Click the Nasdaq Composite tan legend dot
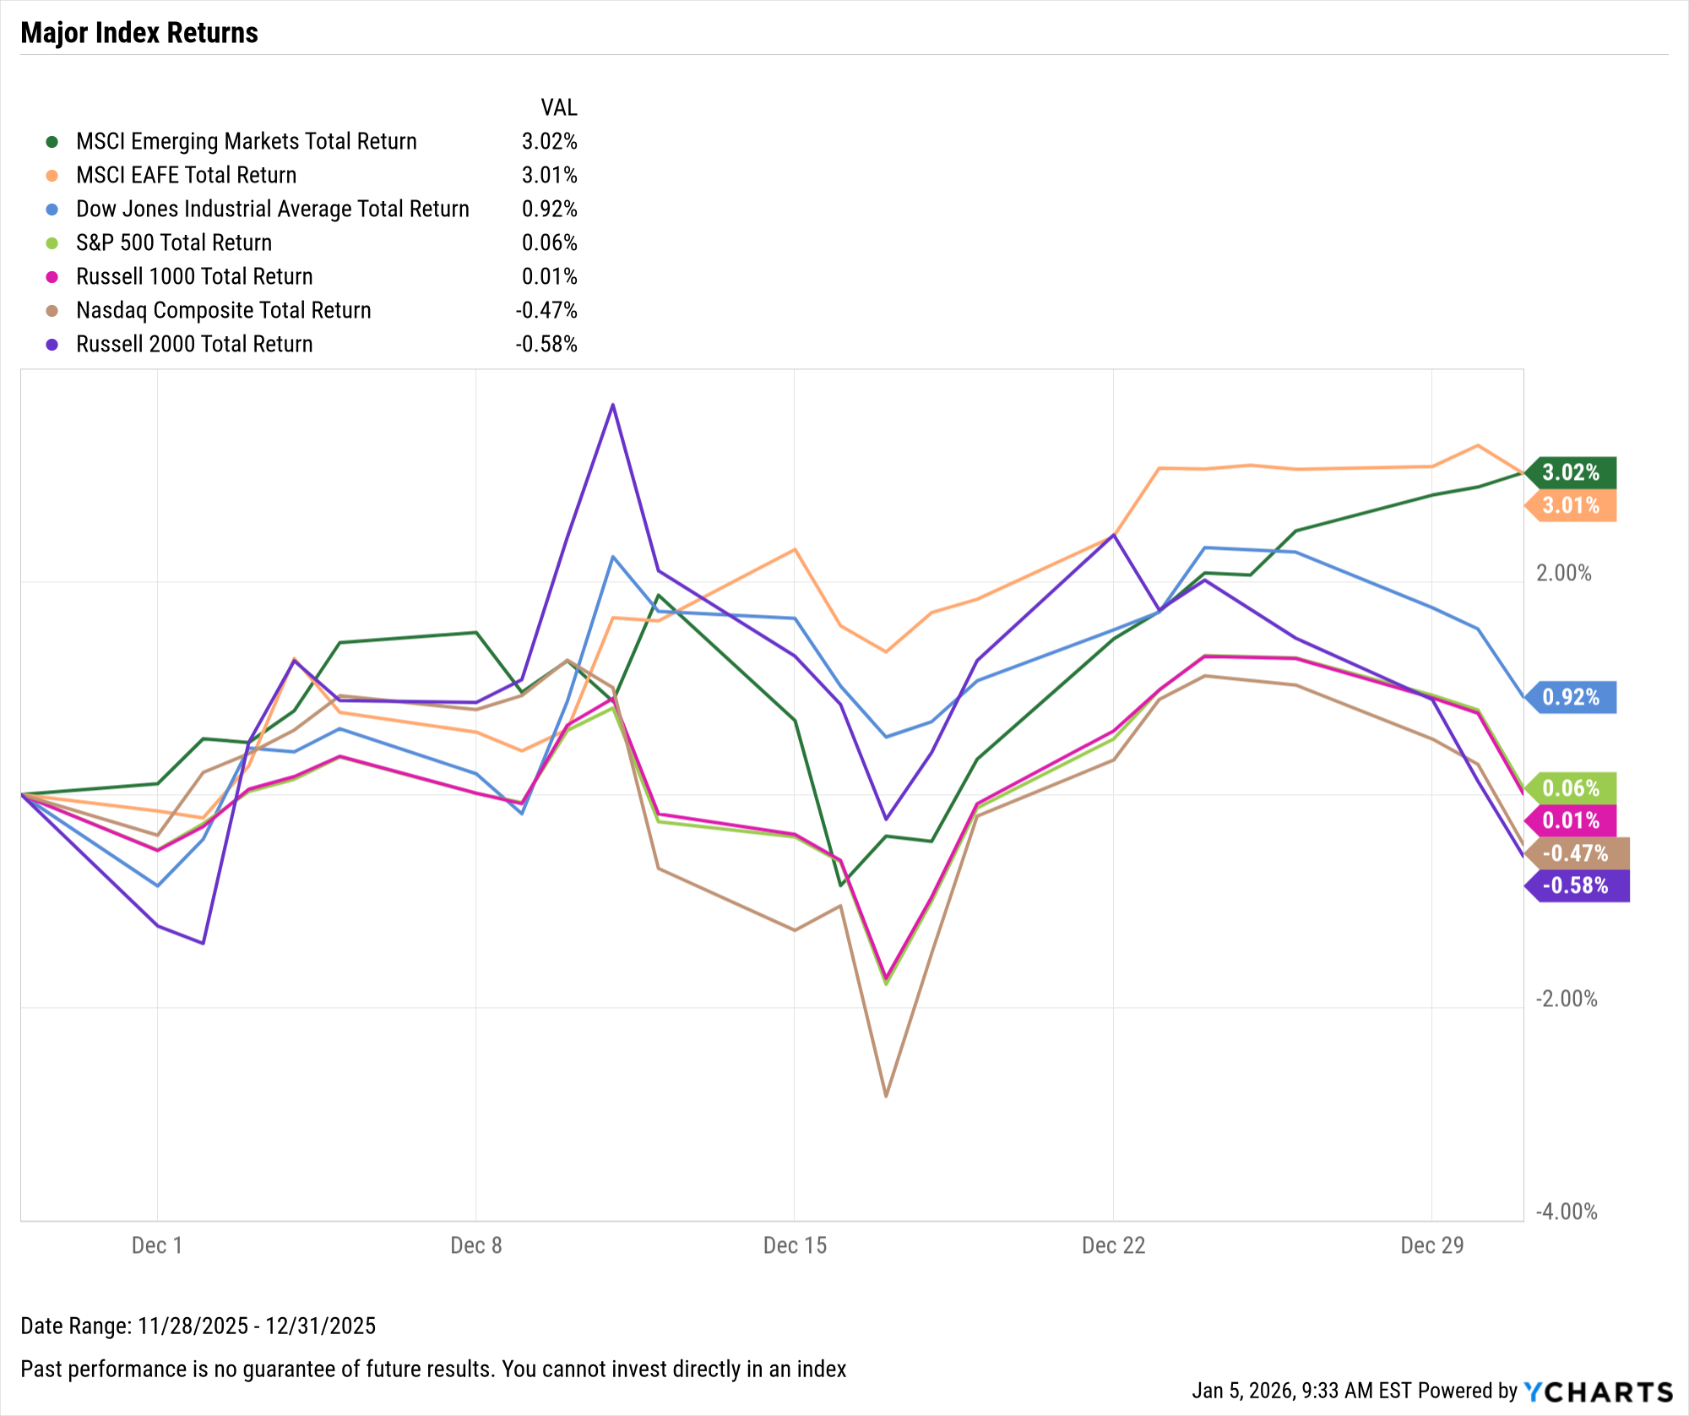 tap(52, 310)
